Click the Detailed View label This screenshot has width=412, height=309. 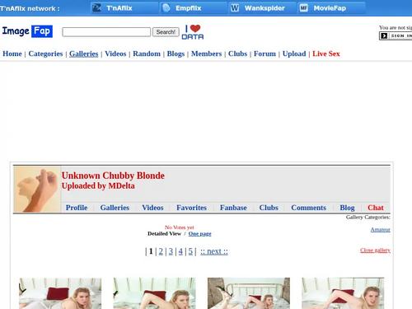tap(164, 234)
